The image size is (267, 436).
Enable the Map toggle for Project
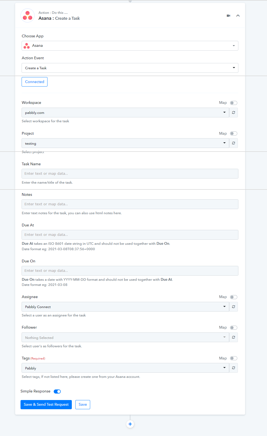tap(234, 133)
